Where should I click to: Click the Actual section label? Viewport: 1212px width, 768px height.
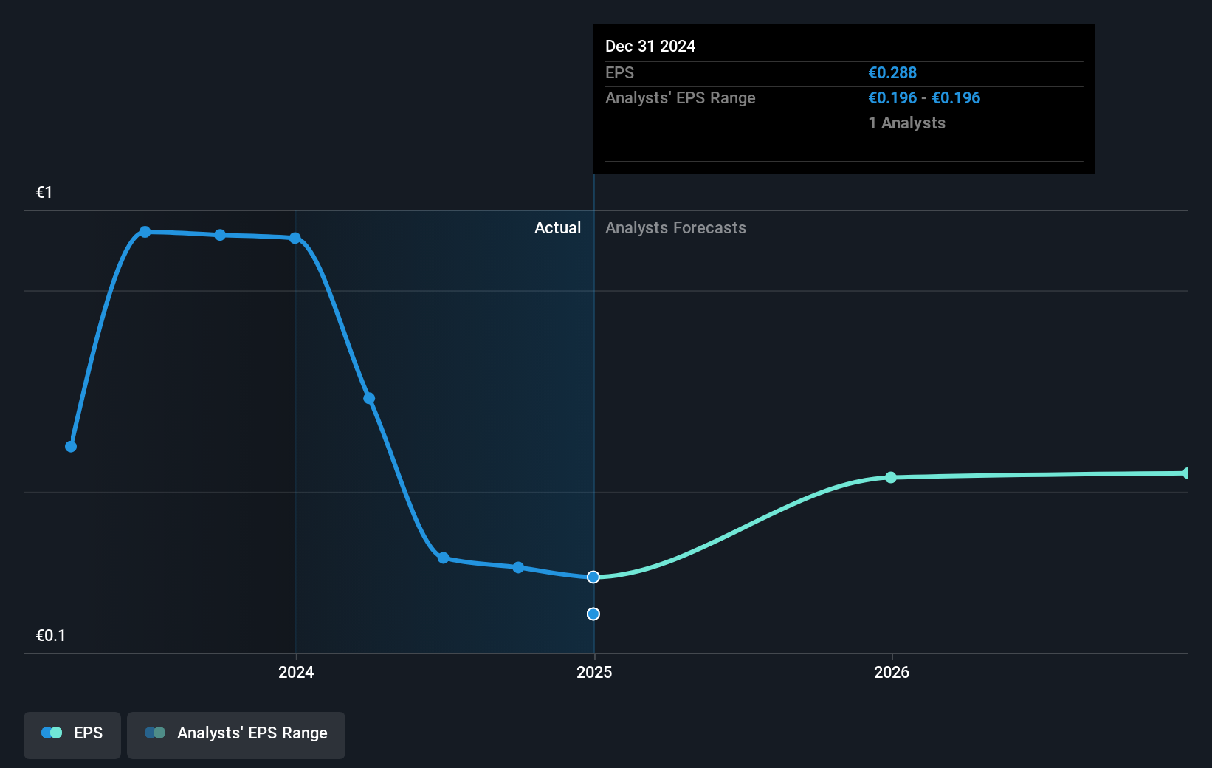[x=558, y=227]
